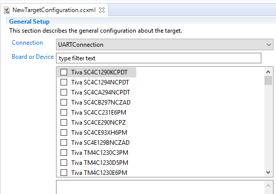Screen dimensions: 276x194
Task: Tick the Tiva TM4C1230C3PM checkbox
Action: (x=64, y=153)
